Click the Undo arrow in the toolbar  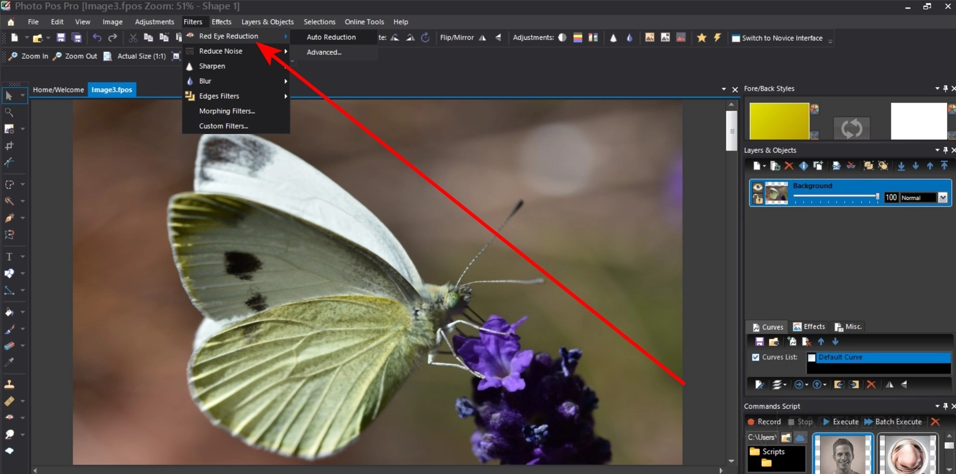(97, 38)
